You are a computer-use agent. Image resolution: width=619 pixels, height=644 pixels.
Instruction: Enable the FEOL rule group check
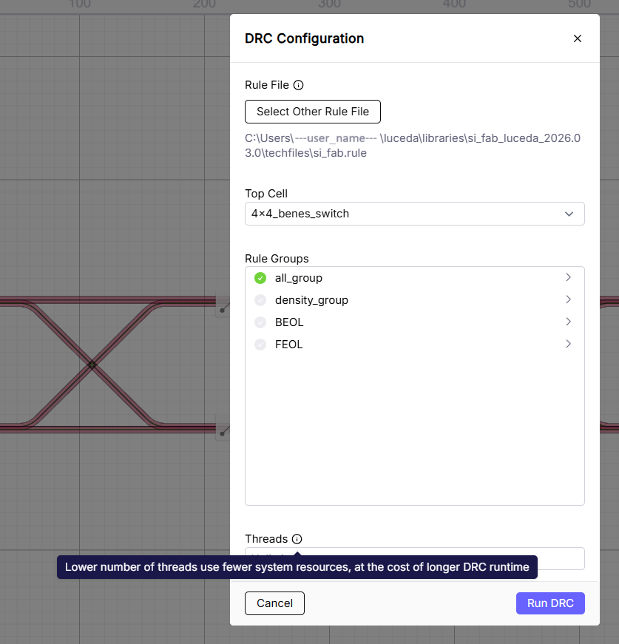tap(260, 345)
